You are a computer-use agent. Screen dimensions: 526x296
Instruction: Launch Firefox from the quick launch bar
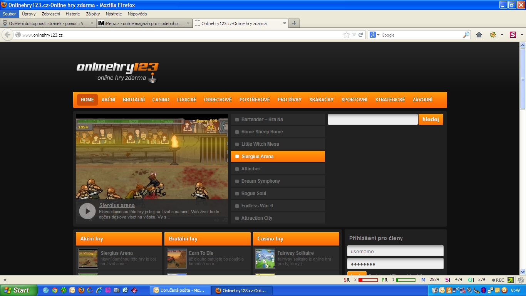(81, 290)
